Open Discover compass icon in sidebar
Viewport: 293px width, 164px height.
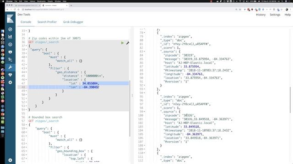(10, 29)
